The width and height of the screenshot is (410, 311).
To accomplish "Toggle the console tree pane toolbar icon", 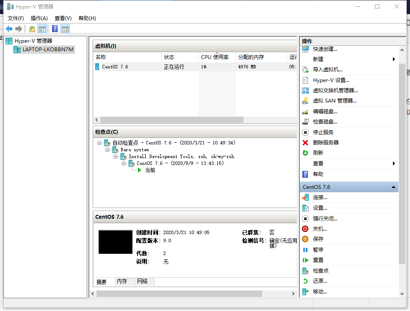I will 42,29.
